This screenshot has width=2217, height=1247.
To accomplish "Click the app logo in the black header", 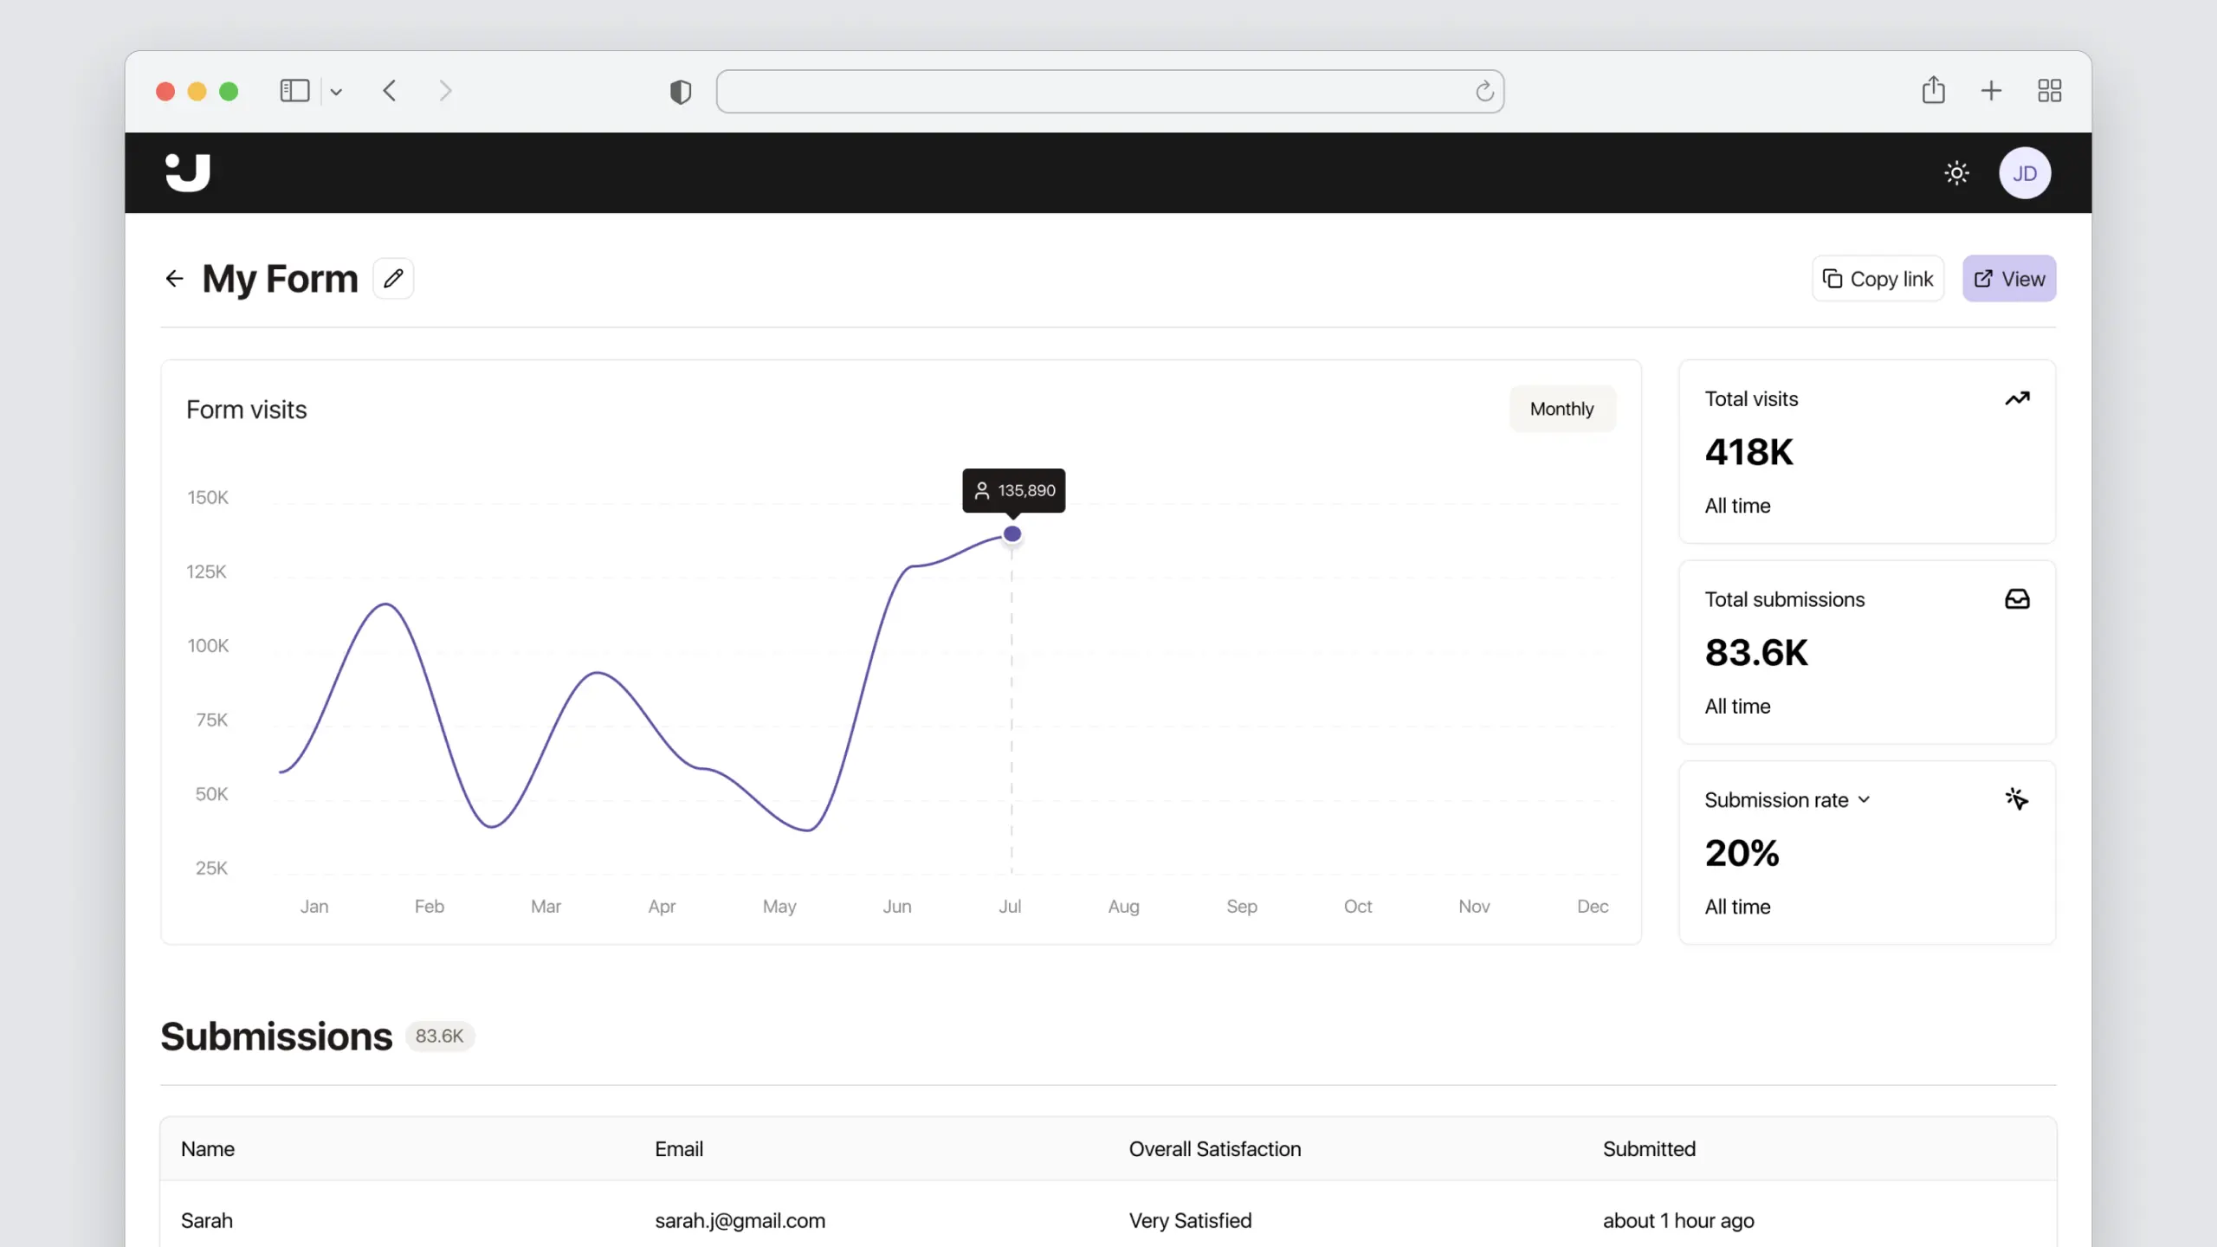I will 188,172.
